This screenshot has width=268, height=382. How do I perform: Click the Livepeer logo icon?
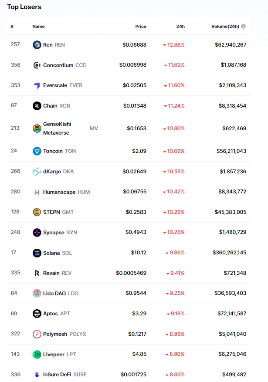coord(37,355)
